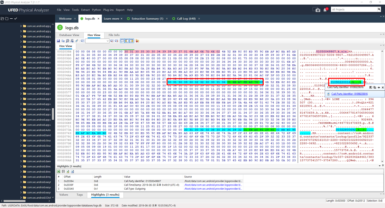
Task: Click the Save icon in hex toolbar
Action: [58, 41]
